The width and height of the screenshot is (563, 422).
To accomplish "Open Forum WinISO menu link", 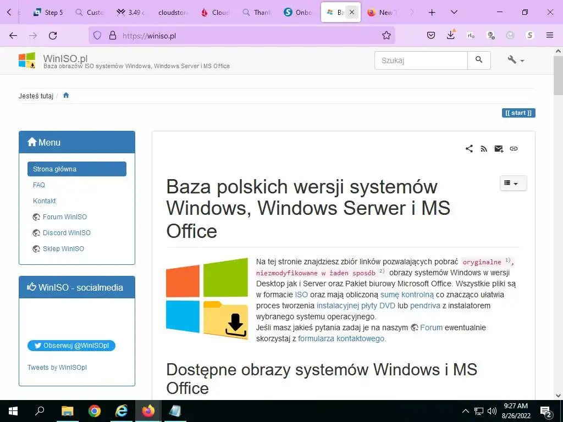I will pos(65,216).
